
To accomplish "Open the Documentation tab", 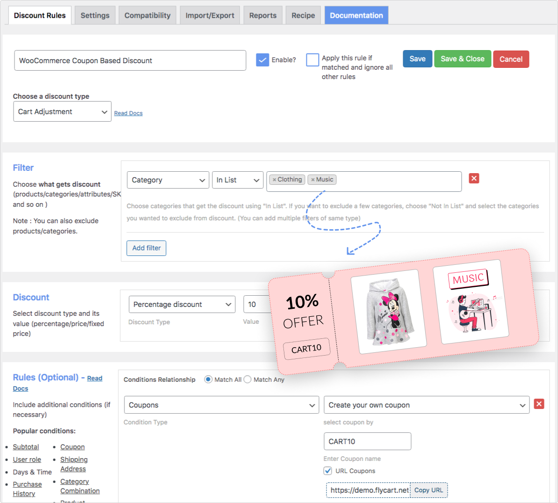I will (356, 15).
